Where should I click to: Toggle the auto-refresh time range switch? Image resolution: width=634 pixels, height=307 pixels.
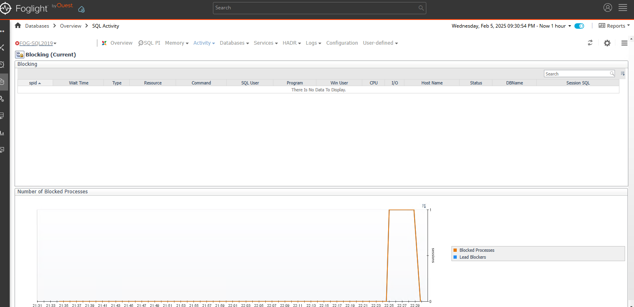(579, 26)
